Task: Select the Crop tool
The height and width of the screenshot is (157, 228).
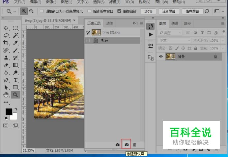Action: [6, 43]
